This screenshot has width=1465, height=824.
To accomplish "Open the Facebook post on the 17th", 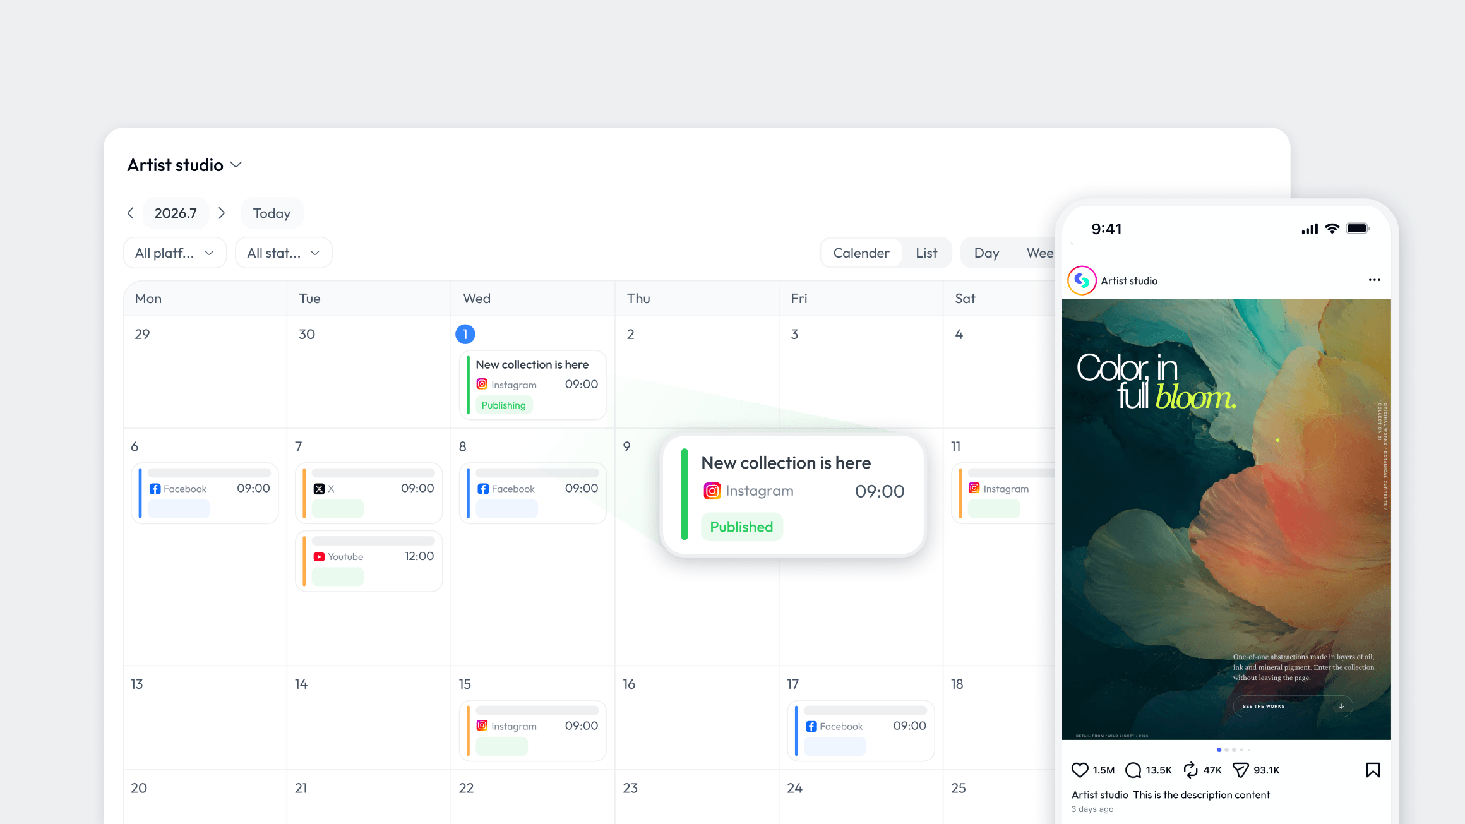I will (861, 731).
